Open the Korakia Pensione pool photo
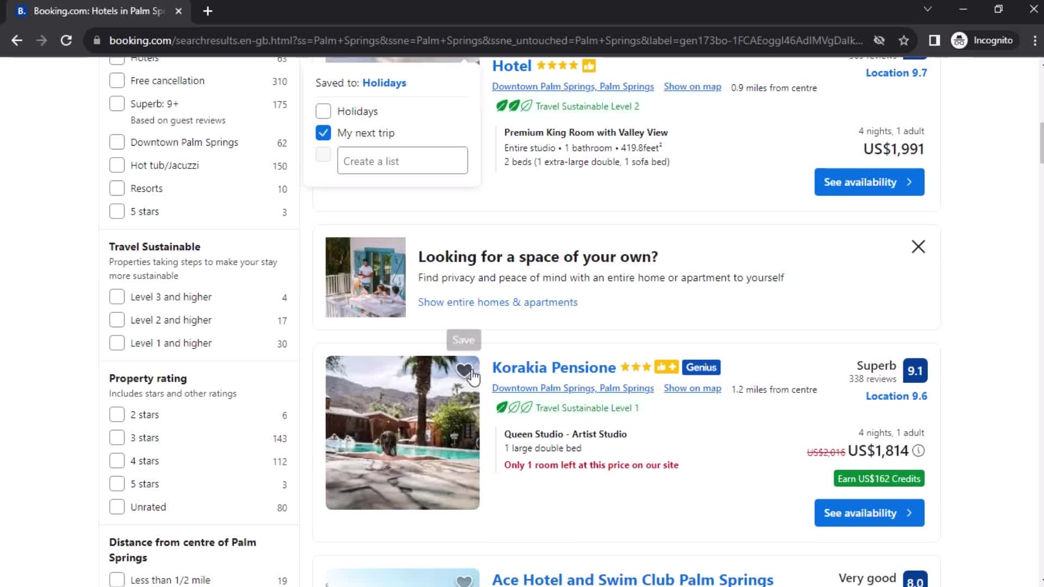The image size is (1044, 587). pyautogui.click(x=402, y=433)
